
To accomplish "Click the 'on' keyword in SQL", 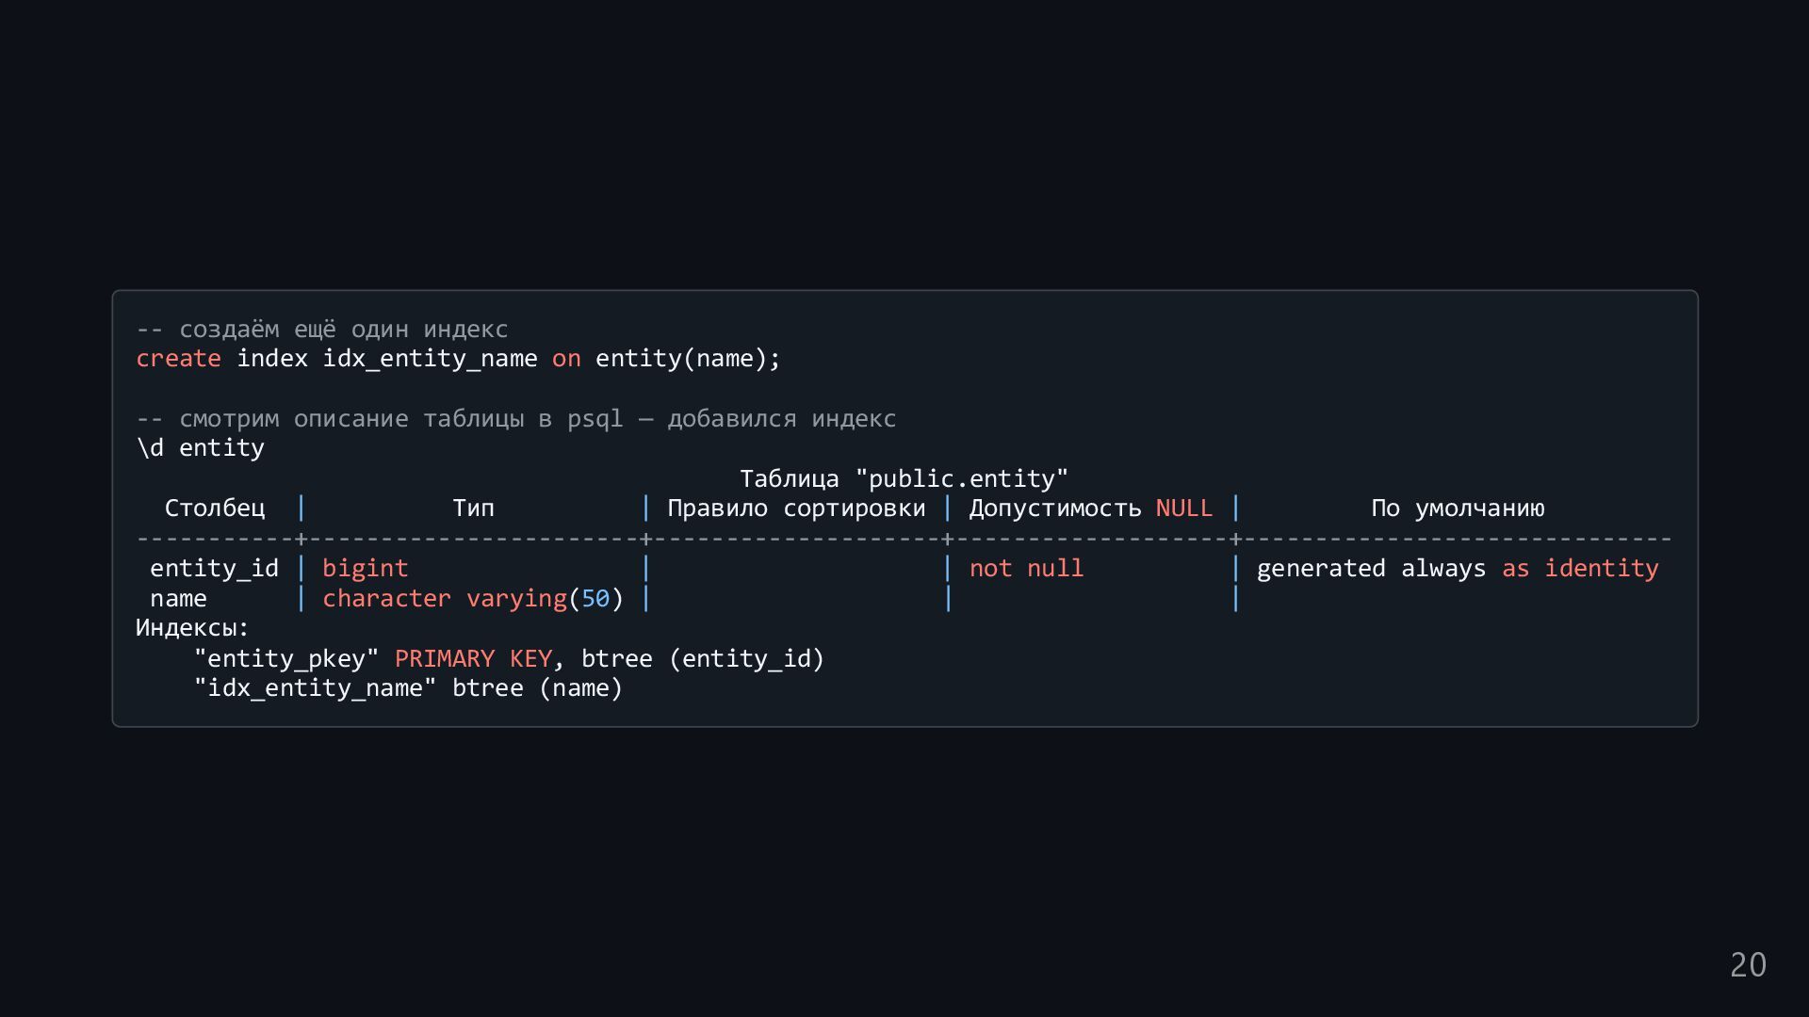I will pos(565,359).
